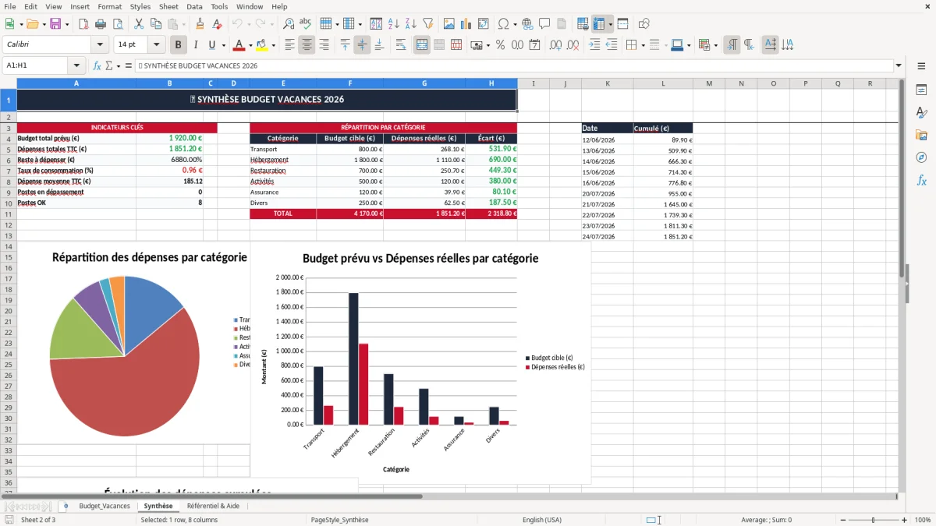Viewport: 936px width, 526px height.
Task: Click the Sort Descending icon
Action: [411, 24]
